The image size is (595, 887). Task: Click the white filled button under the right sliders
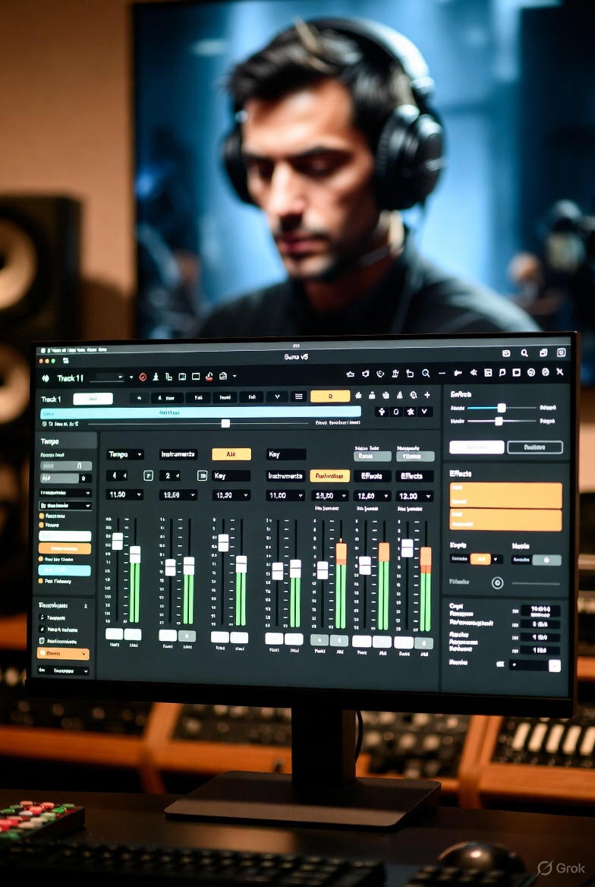(477, 447)
